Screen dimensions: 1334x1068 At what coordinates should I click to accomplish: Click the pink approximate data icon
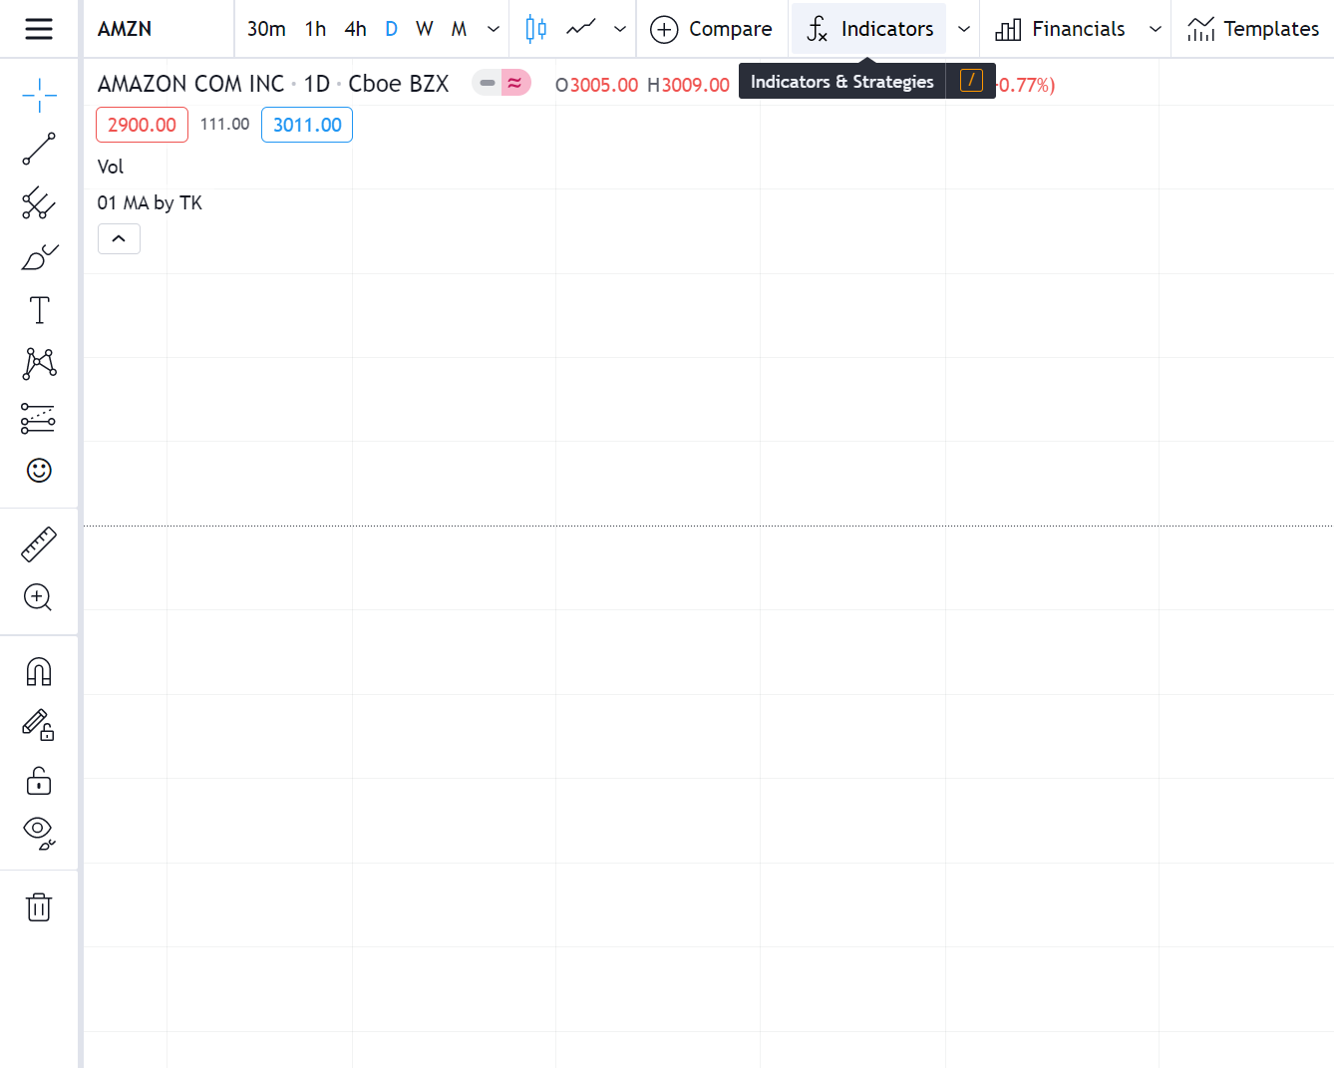coord(515,83)
